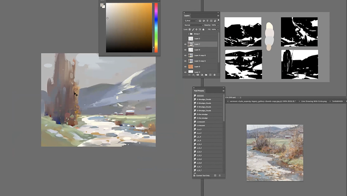Click the Fill 100% value field
Image resolution: width=347 pixels, height=196 pixels.
tap(214, 29)
